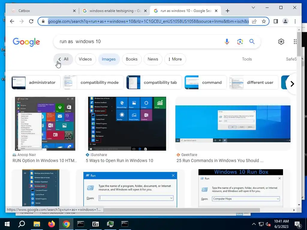
Task: Launch Firefox from the taskbar
Action: click(x=52, y=224)
